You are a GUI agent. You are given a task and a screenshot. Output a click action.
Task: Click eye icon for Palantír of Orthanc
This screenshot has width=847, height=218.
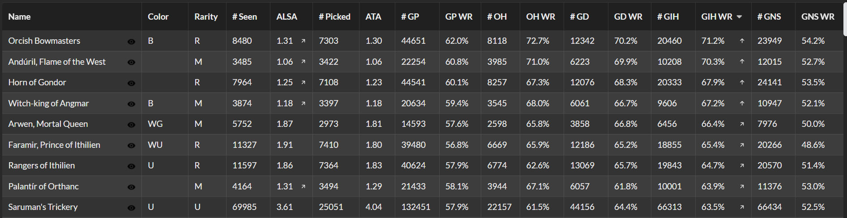[131, 187]
